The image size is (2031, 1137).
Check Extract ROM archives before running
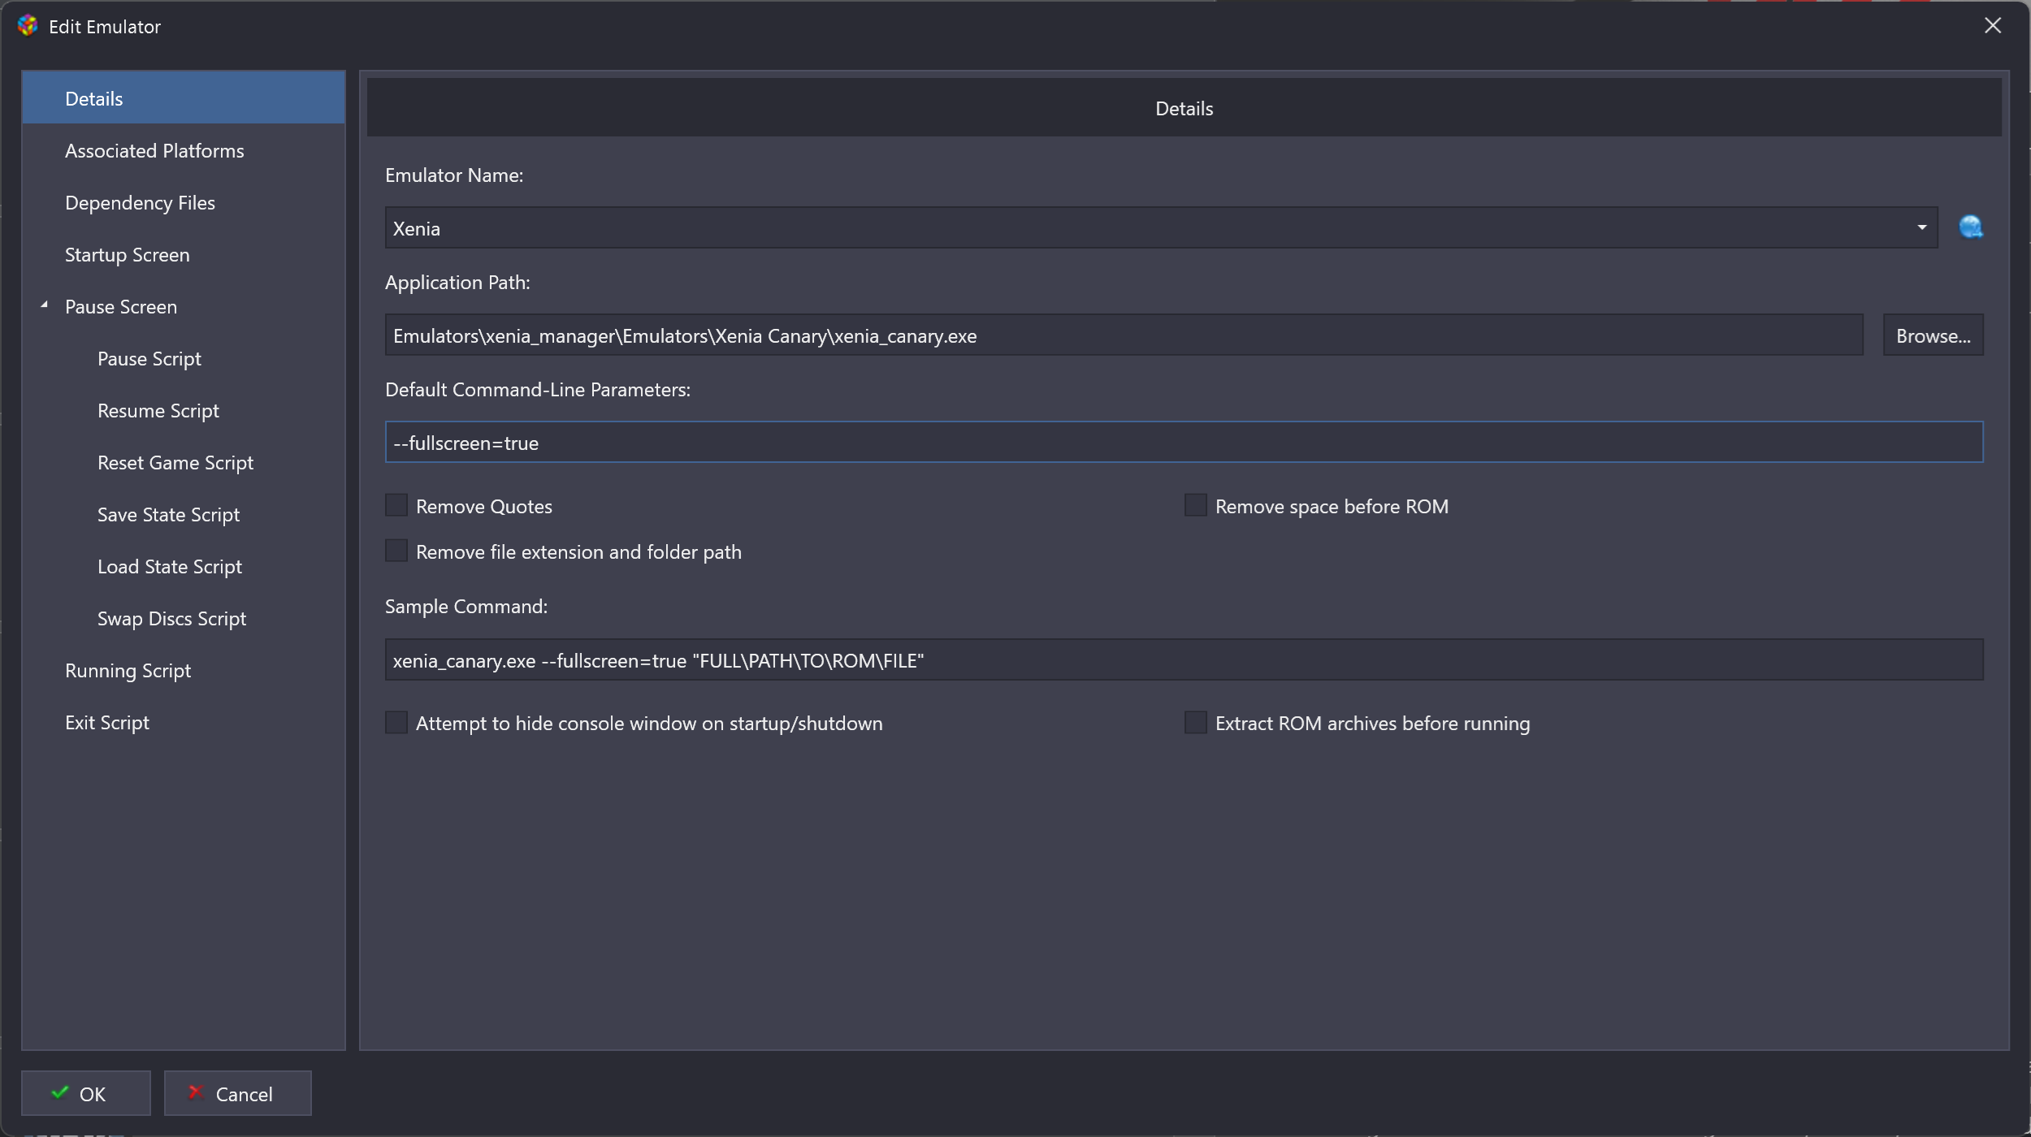coord(1196,723)
